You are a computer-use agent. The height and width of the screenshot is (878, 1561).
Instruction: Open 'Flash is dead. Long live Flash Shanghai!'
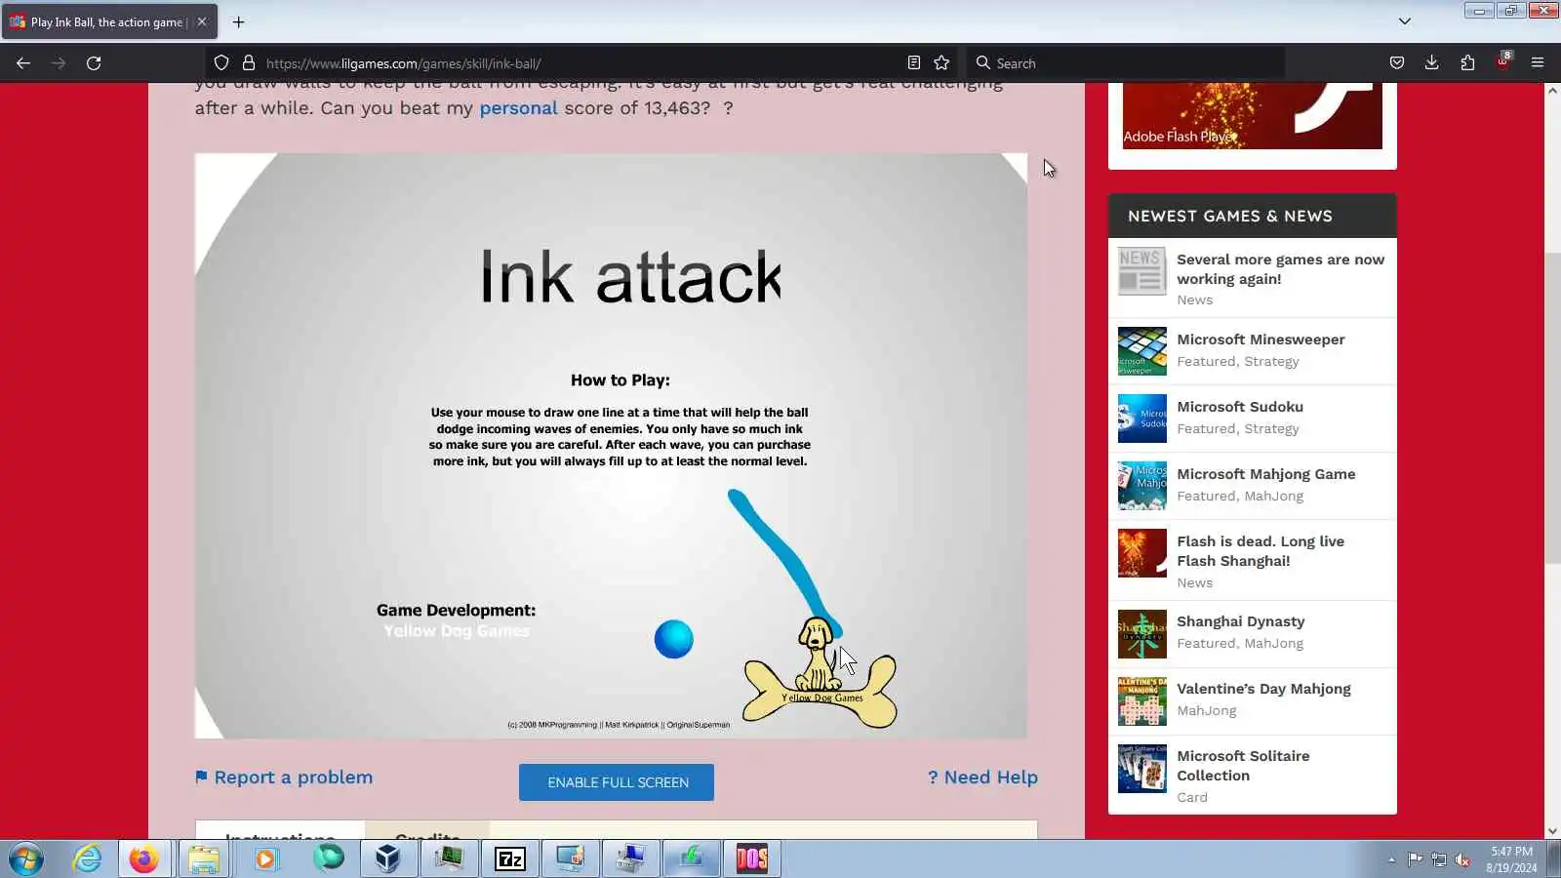[1261, 551]
